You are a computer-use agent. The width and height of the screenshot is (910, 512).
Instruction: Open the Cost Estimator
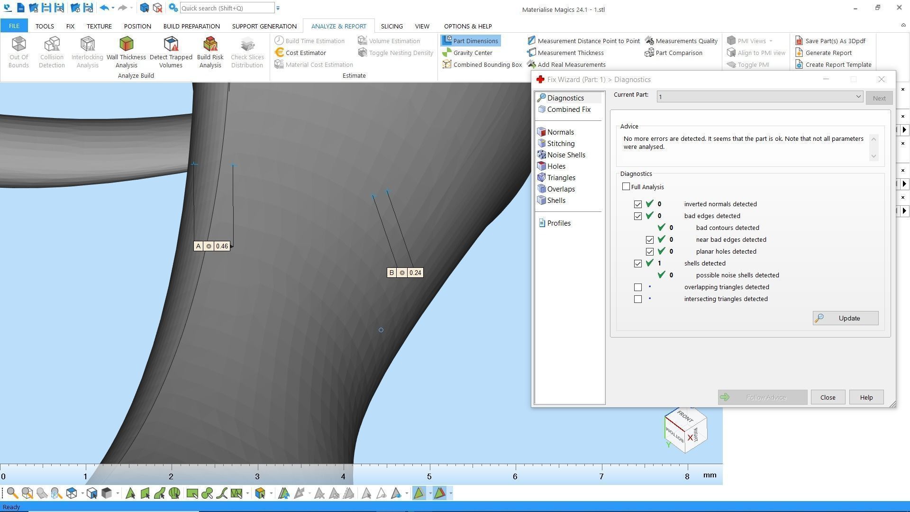(305, 53)
